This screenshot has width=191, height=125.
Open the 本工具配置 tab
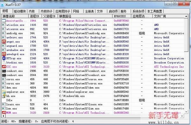[x=155, y=11]
